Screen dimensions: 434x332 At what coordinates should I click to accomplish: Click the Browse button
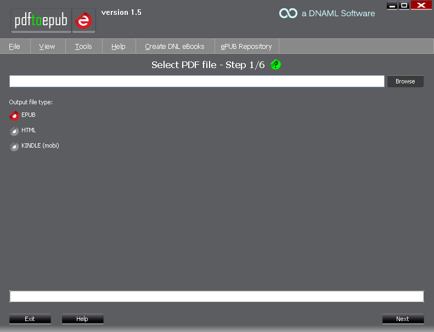(405, 81)
